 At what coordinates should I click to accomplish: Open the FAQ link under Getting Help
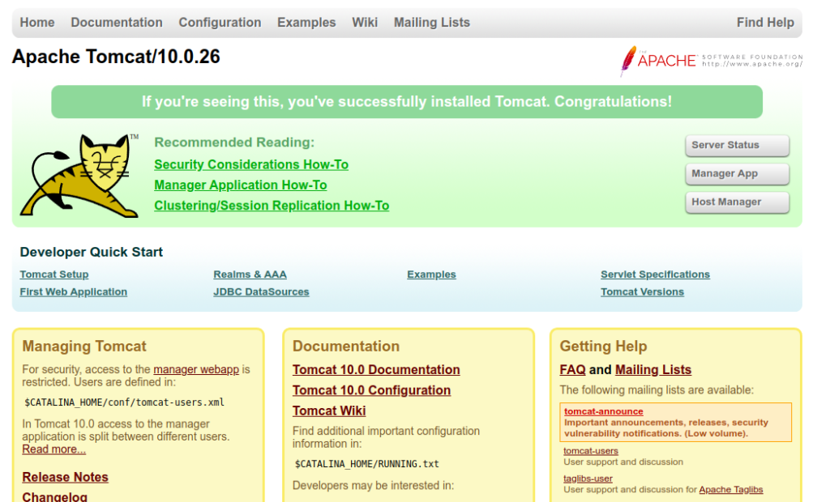(x=573, y=370)
